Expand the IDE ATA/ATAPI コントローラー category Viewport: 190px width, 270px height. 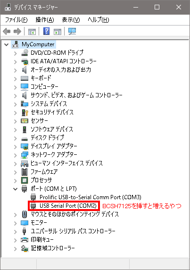click(16, 62)
